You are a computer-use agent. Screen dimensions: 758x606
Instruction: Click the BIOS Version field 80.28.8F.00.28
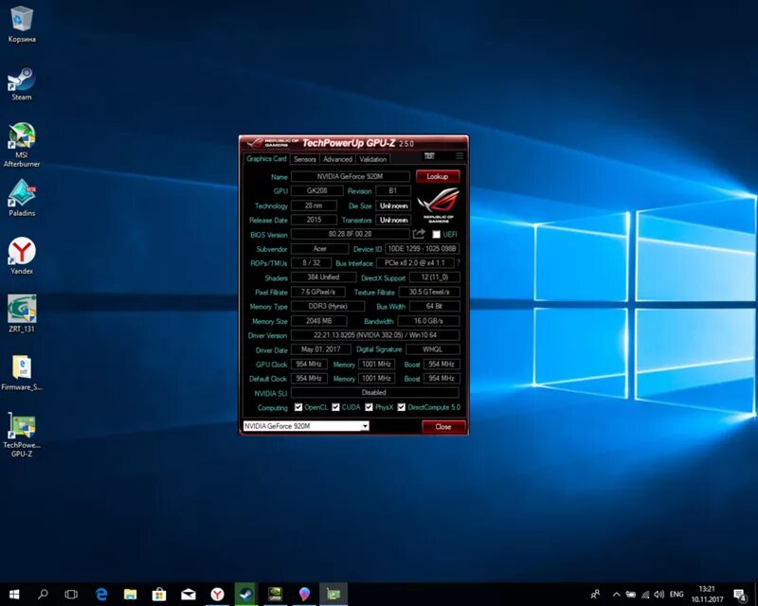coord(350,234)
